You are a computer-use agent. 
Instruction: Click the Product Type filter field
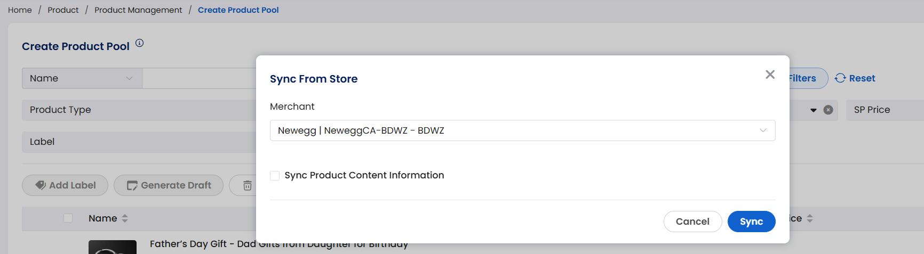point(139,110)
